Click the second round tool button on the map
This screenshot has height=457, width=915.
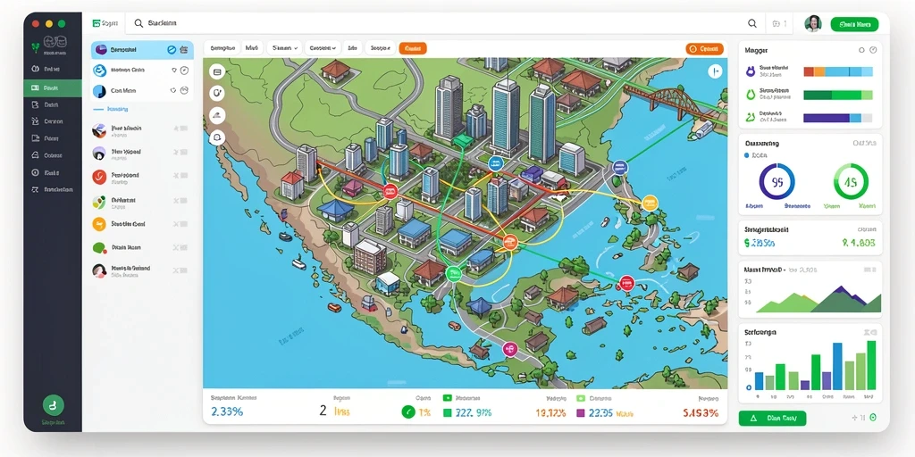(217, 93)
